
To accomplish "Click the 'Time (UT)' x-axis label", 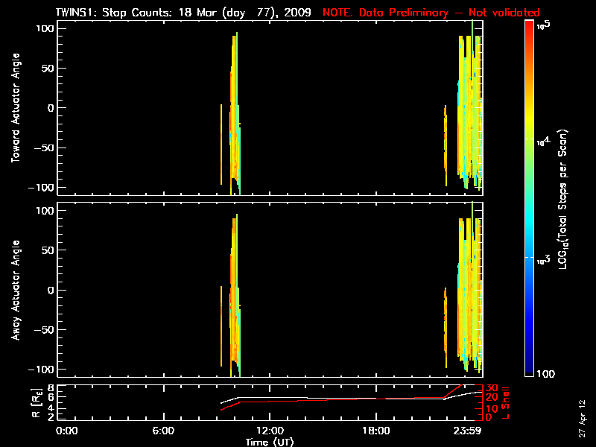I will pos(270,442).
